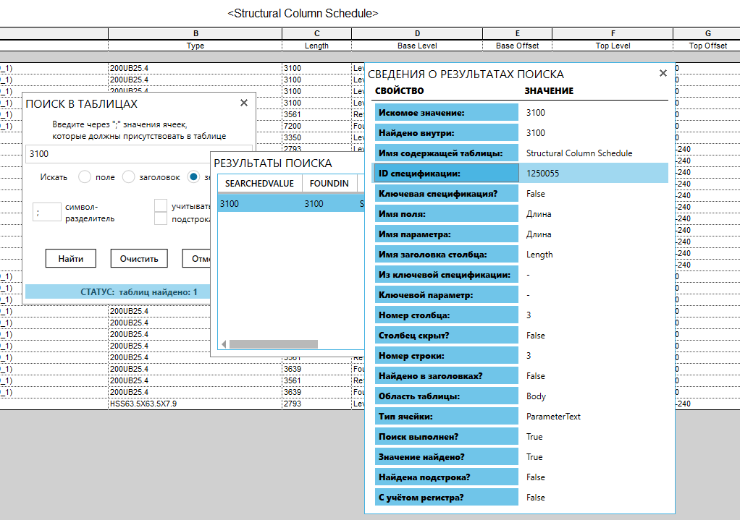This screenshot has height=520, width=740.
Task: Select the "поле" radio button
Action: click(x=85, y=176)
